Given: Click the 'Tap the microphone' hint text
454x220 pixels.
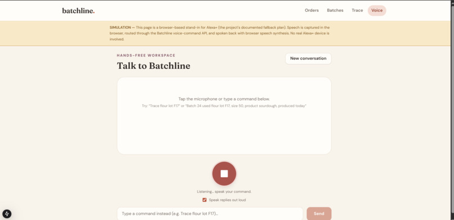Looking at the screenshot, I should coord(224,99).
